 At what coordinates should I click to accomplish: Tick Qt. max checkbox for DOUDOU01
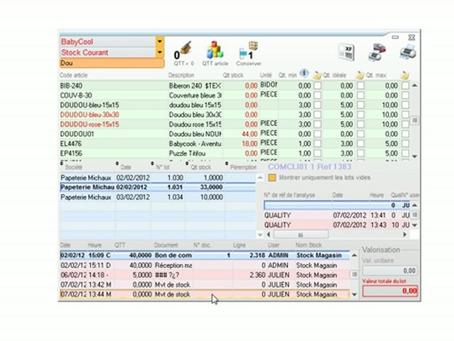coord(405,134)
